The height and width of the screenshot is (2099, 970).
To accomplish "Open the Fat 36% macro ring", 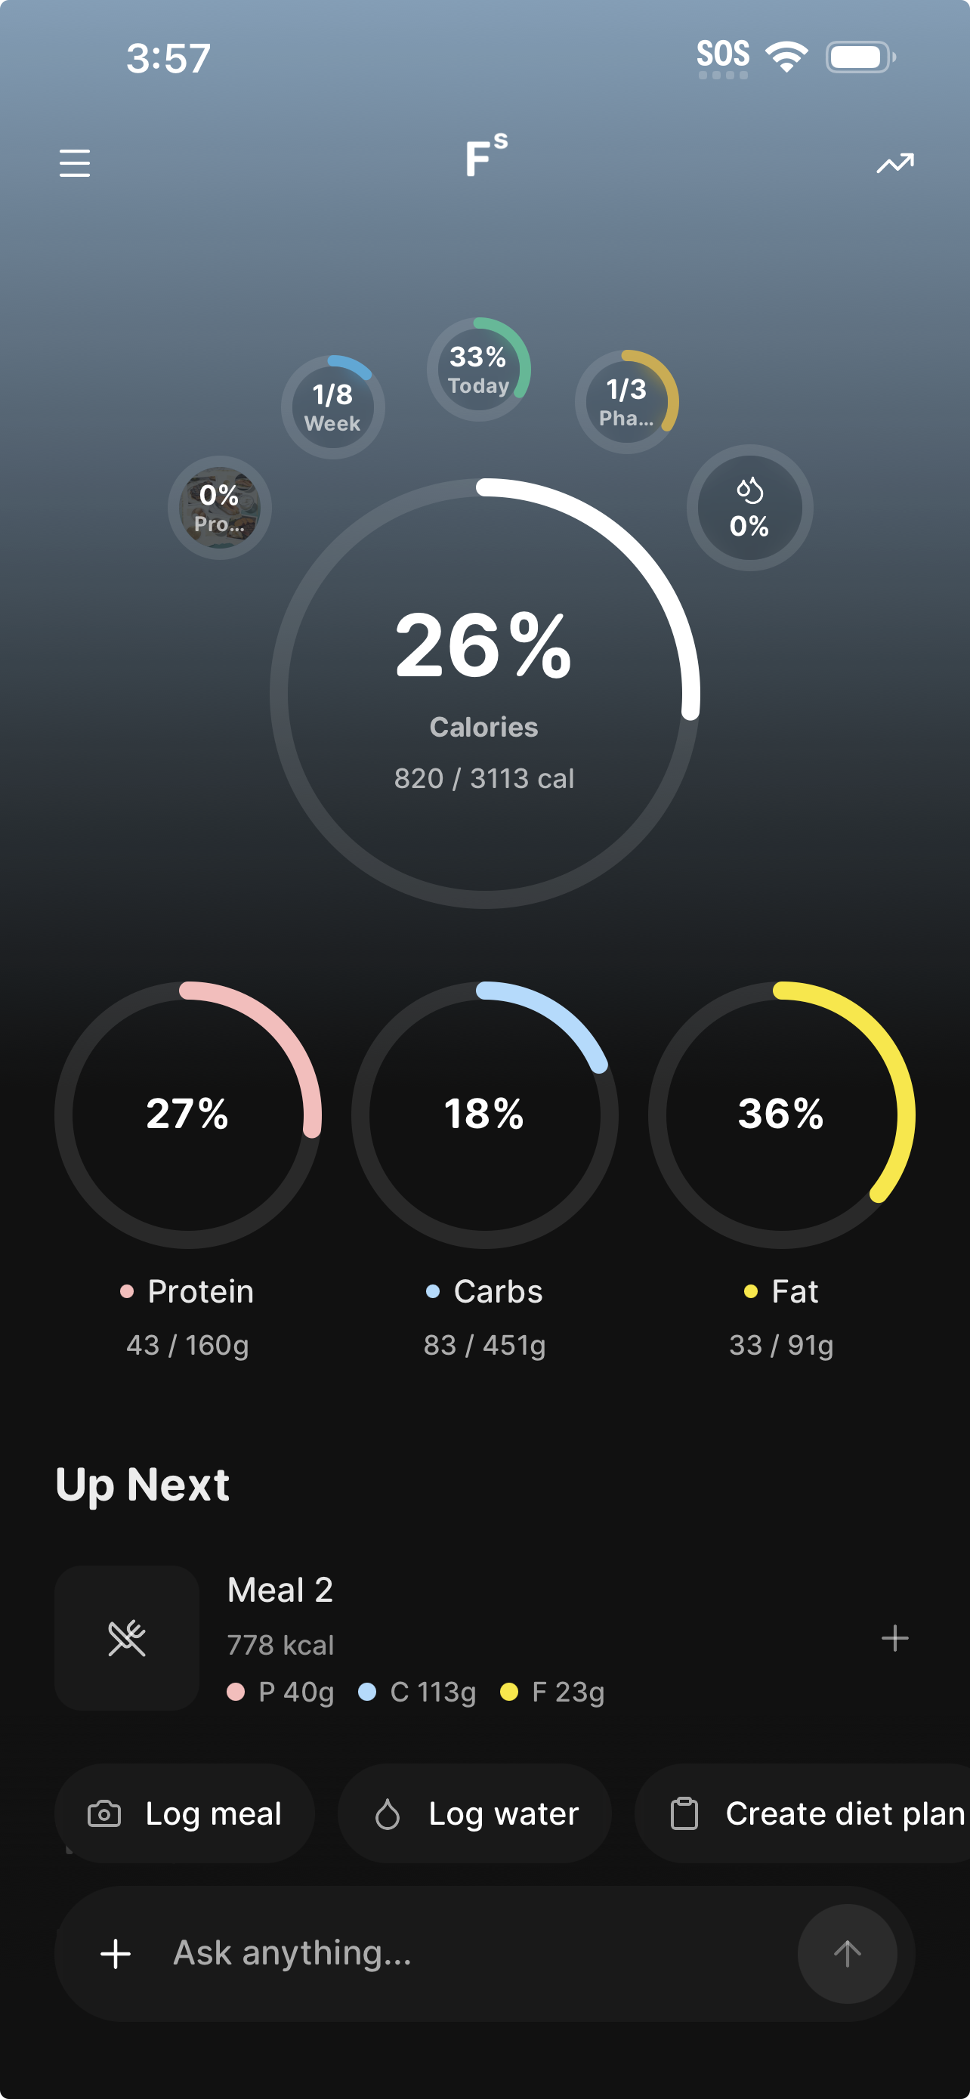I will [781, 1114].
